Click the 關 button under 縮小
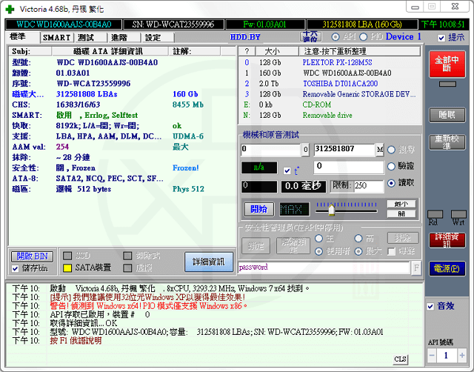Viewport: 474px width, 372px height. 401,214
